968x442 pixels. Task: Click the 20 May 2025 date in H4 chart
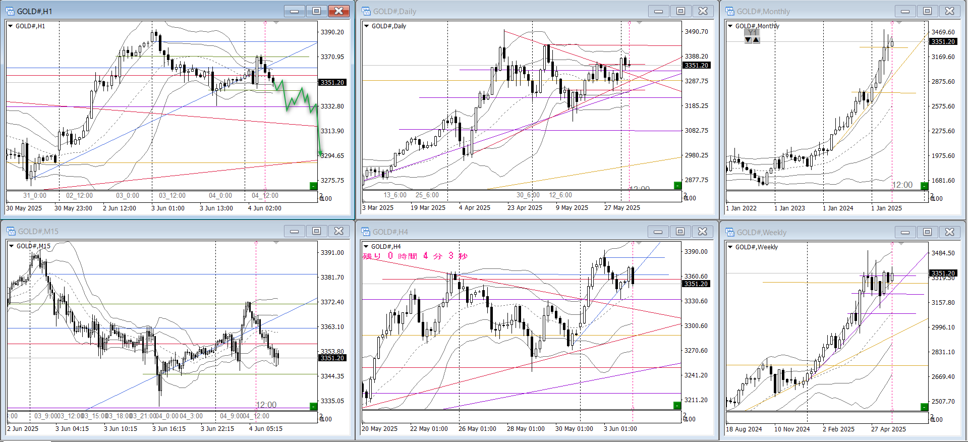[x=379, y=428]
